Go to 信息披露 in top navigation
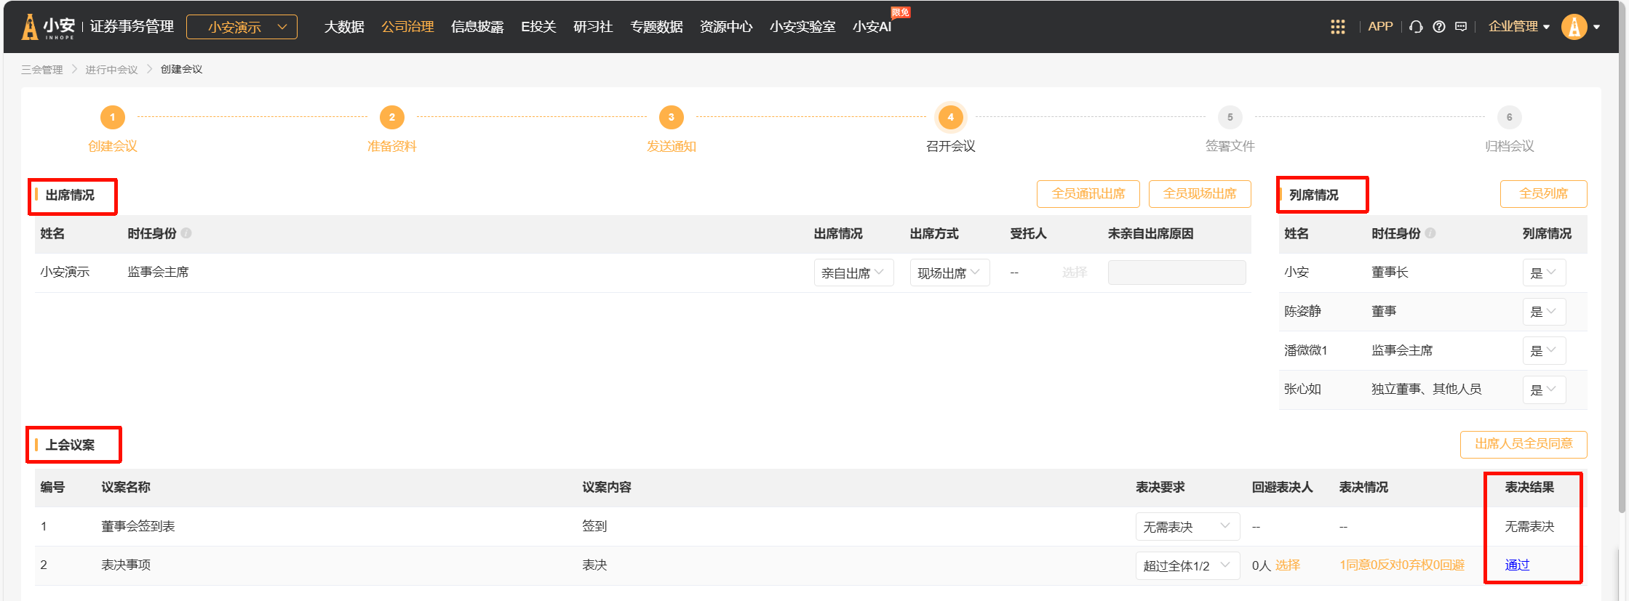The width and height of the screenshot is (1629, 601). tap(477, 27)
